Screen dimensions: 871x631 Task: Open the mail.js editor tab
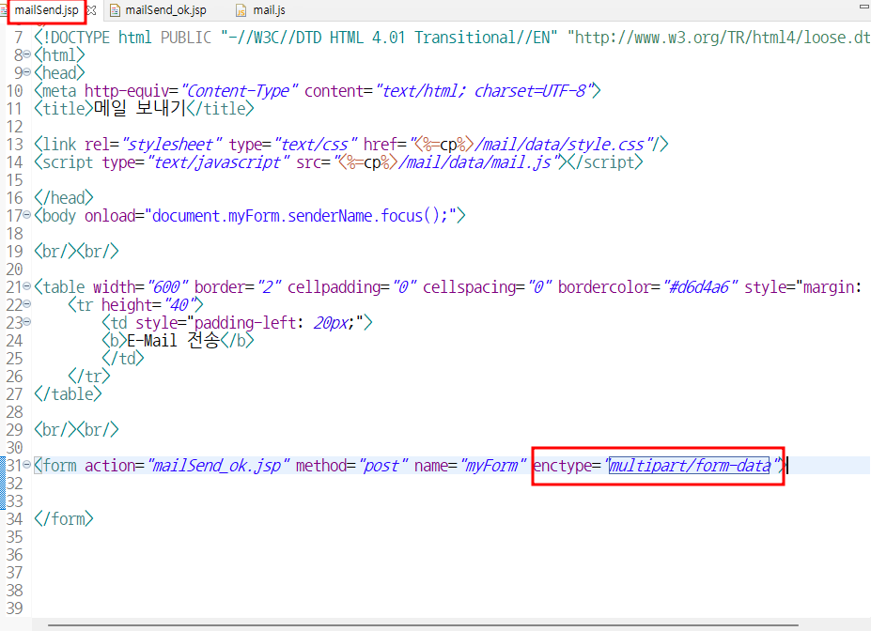tap(270, 10)
